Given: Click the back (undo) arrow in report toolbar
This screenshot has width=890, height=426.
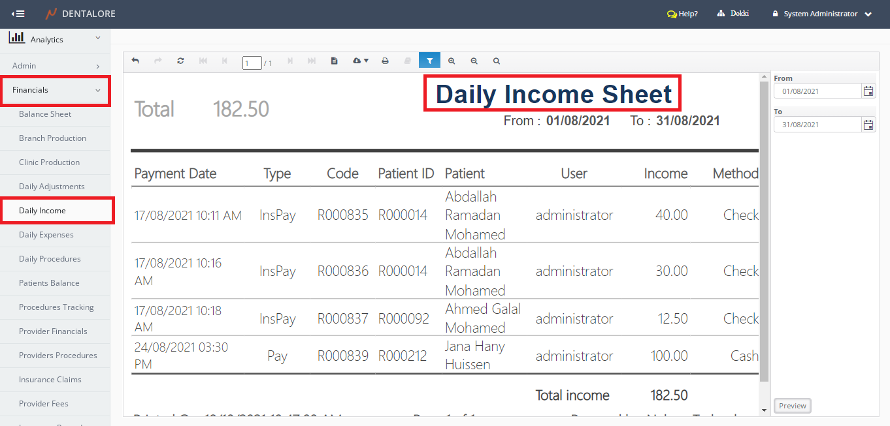Looking at the screenshot, I should (135, 61).
